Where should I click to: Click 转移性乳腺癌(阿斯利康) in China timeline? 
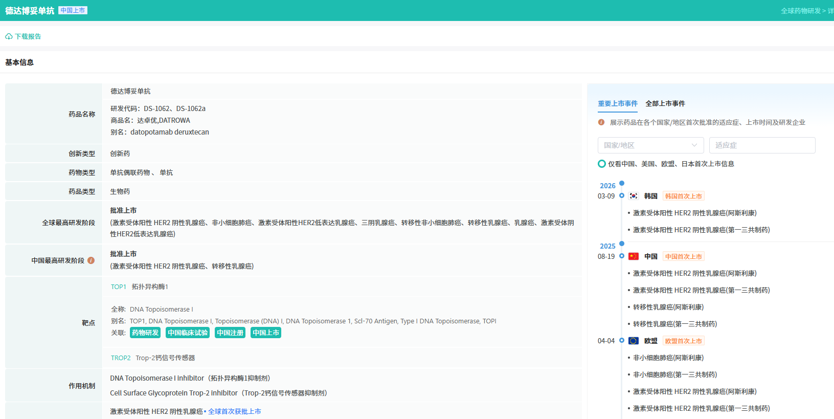tap(668, 307)
